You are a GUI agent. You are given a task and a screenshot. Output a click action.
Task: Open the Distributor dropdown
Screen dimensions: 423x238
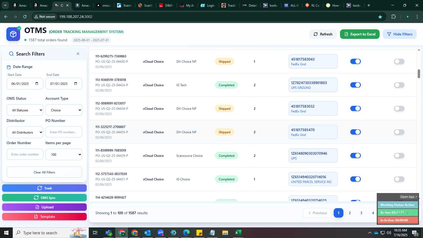pyautogui.click(x=25, y=132)
